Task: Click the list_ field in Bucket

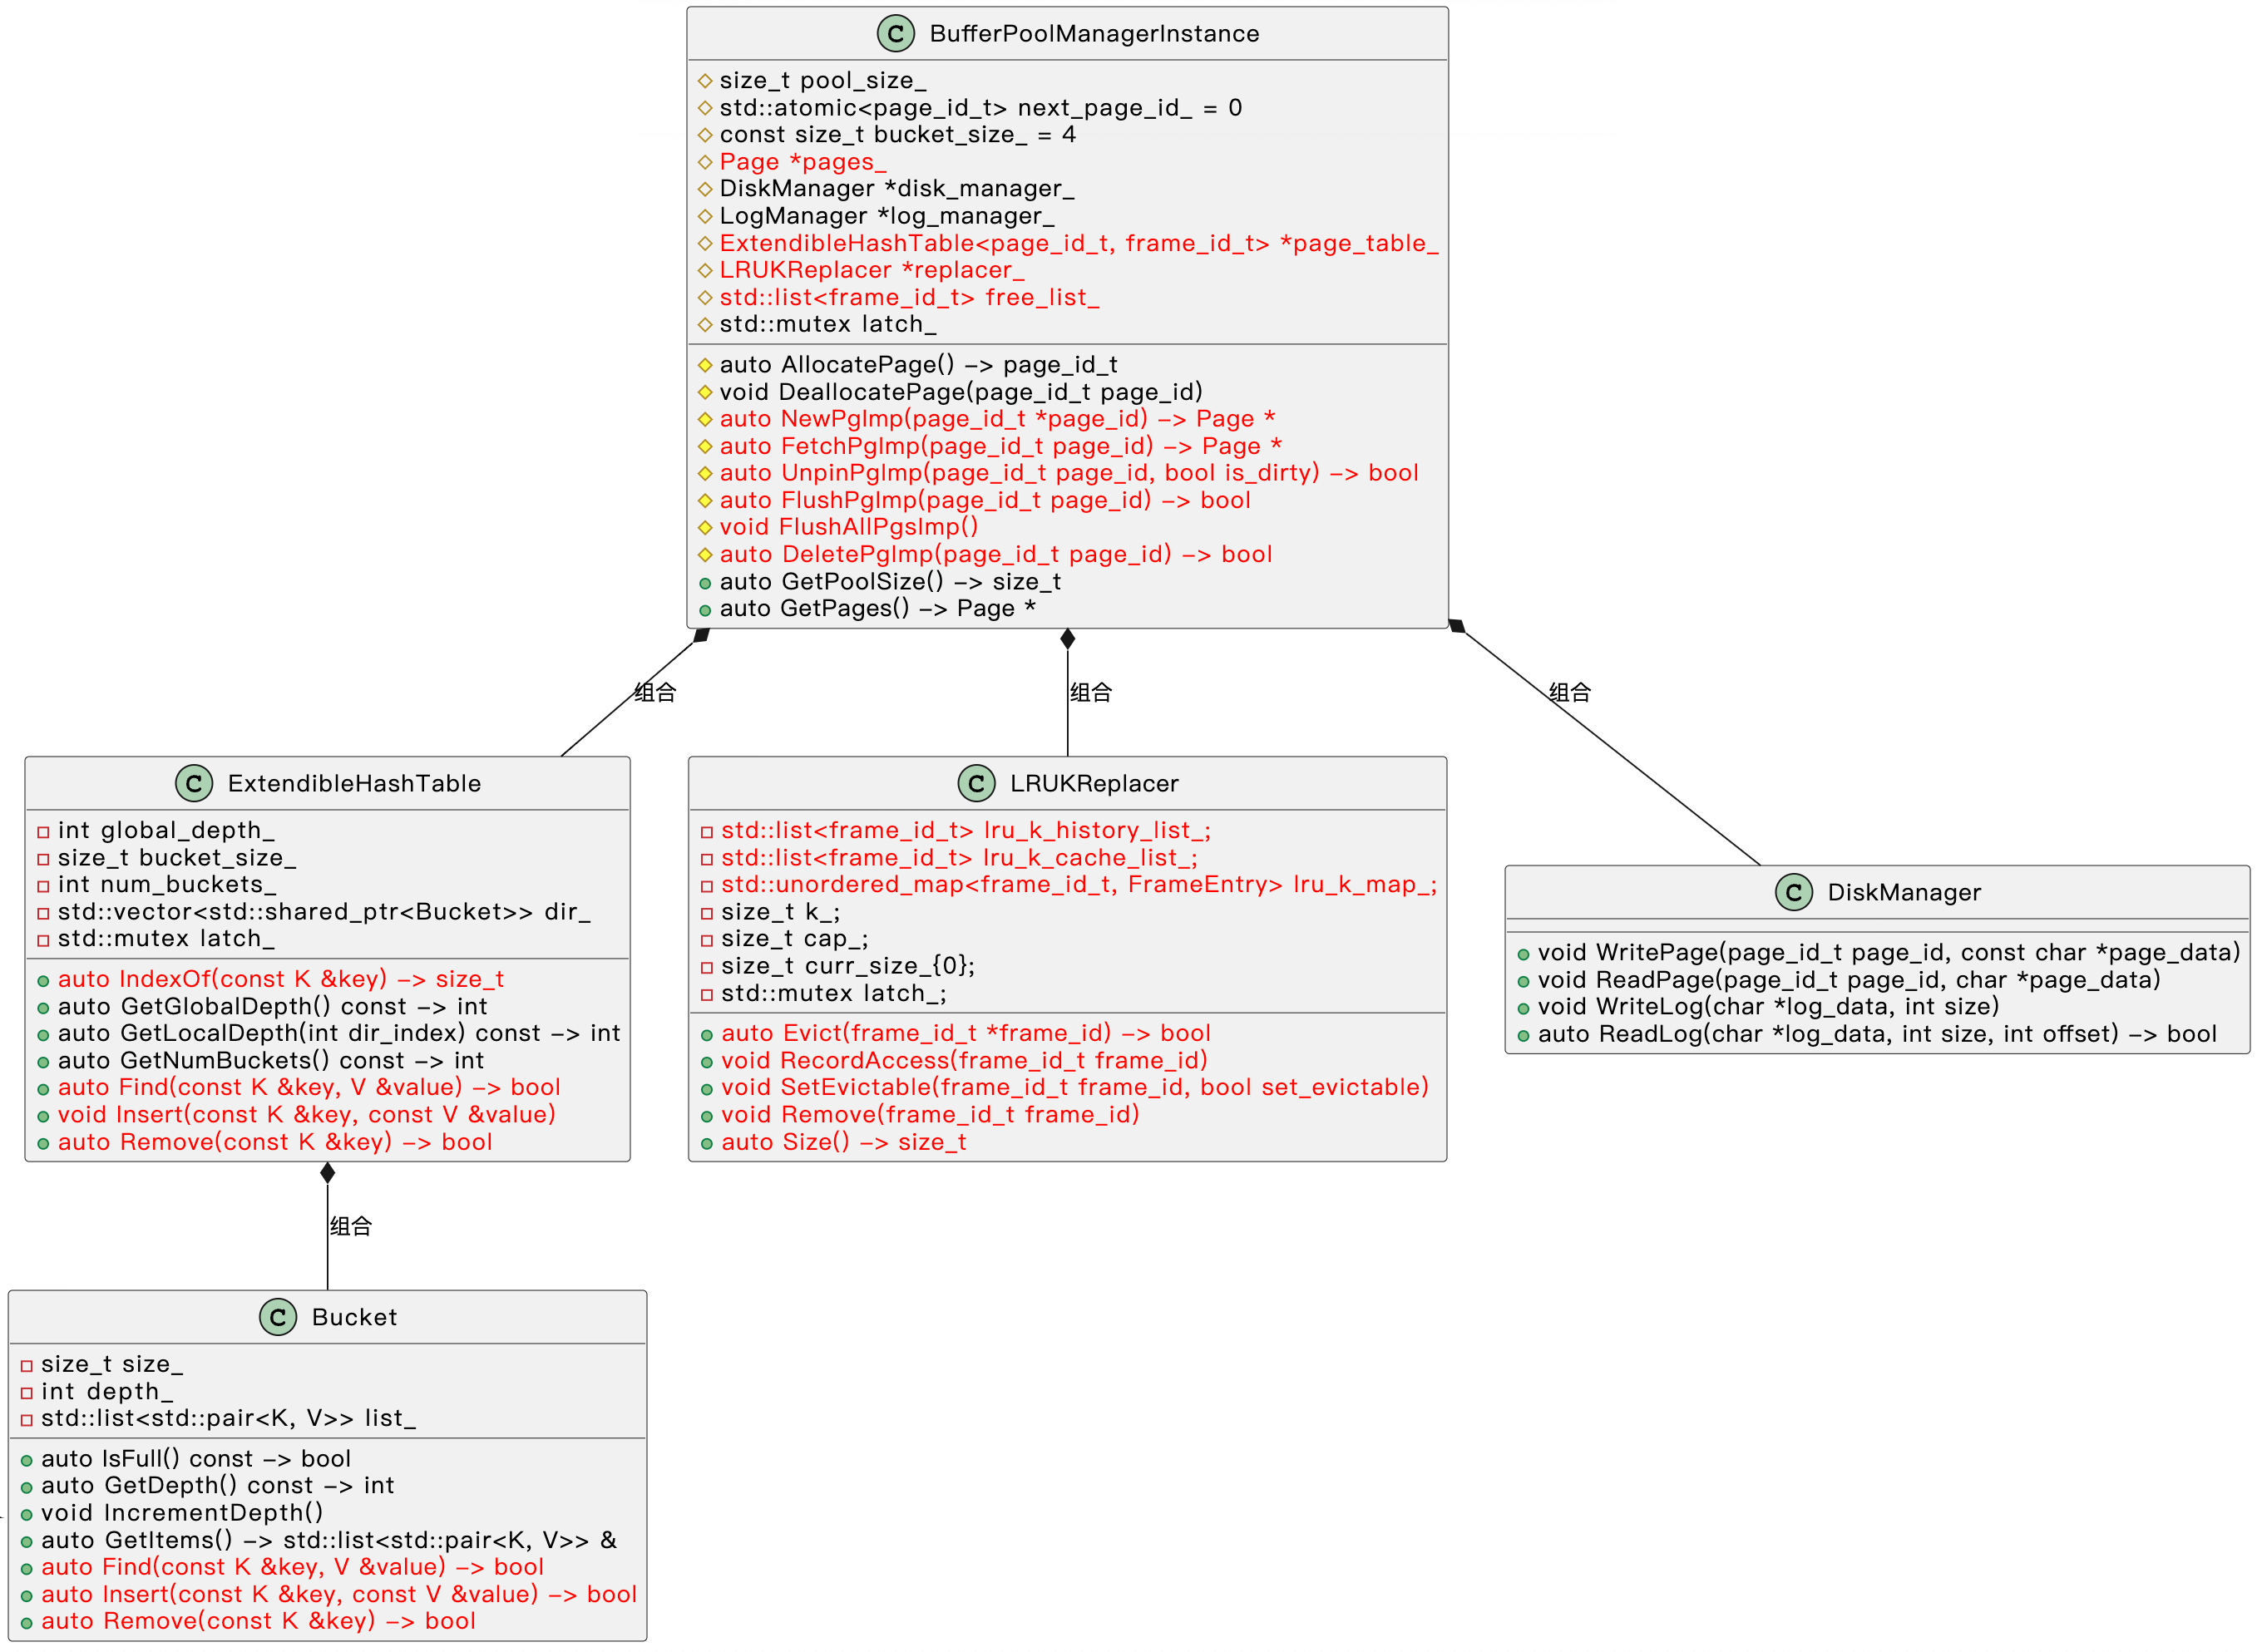Action: (228, 1418)
